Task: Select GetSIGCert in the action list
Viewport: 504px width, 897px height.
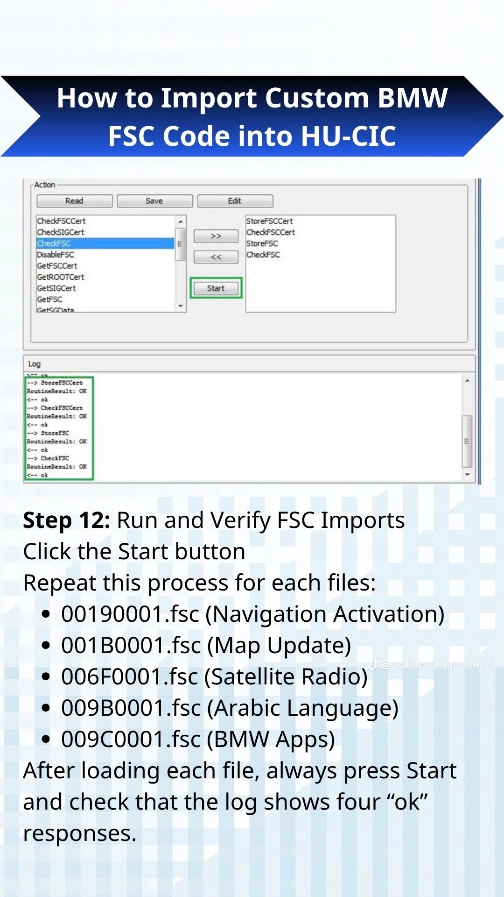Action: 56,288
